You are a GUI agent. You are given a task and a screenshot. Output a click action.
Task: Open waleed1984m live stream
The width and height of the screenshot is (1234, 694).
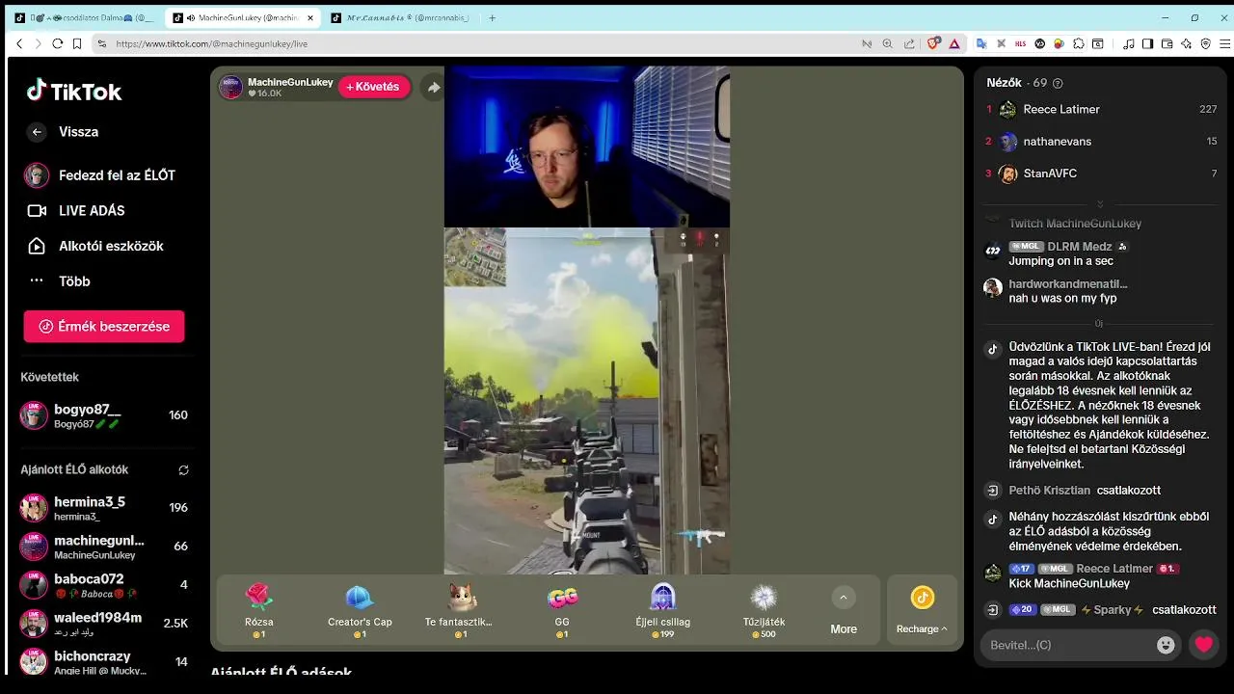[x=104, y=624]
